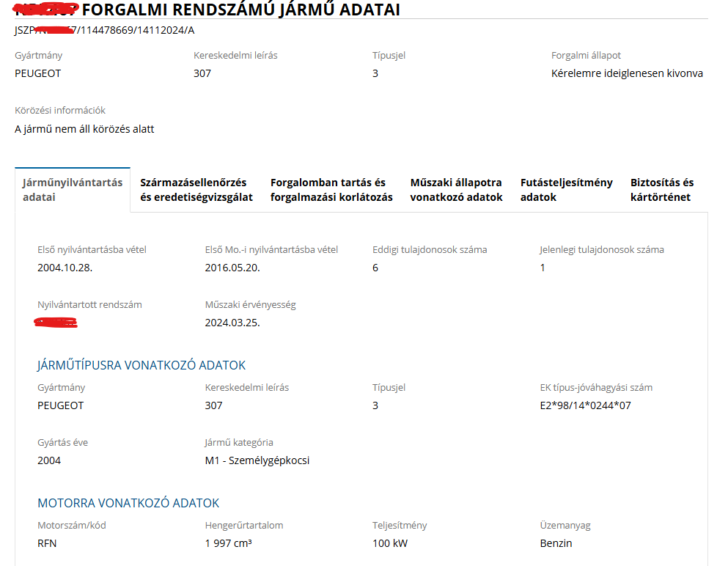Click the engine code value RFN
728x566 pixels.
pyautogui.click(x=47, y=543)
